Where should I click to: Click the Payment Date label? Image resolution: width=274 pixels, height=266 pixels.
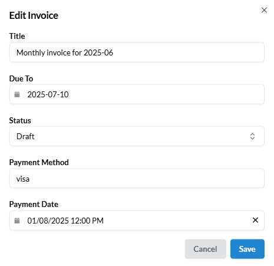pyautogui.click(x=34, y=204)
